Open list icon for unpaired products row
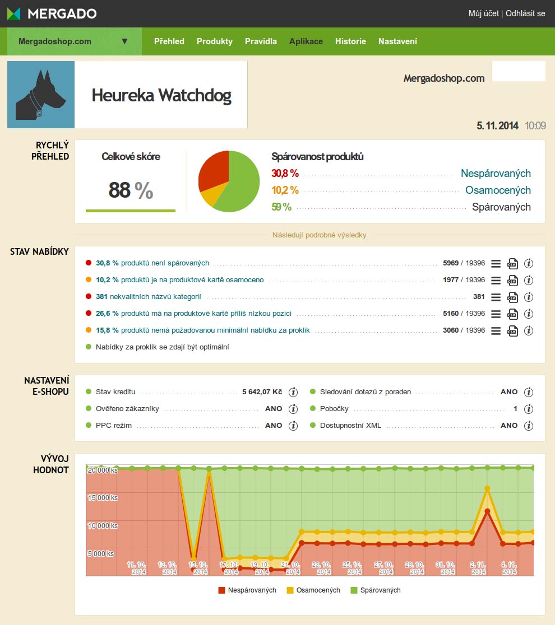 click(496, 263)
